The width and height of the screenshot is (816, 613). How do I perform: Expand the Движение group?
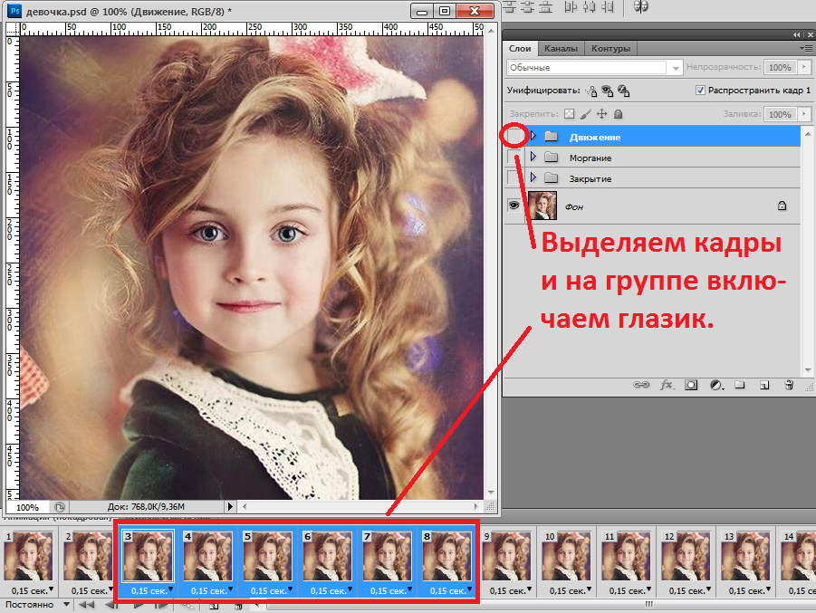(533, 136)
